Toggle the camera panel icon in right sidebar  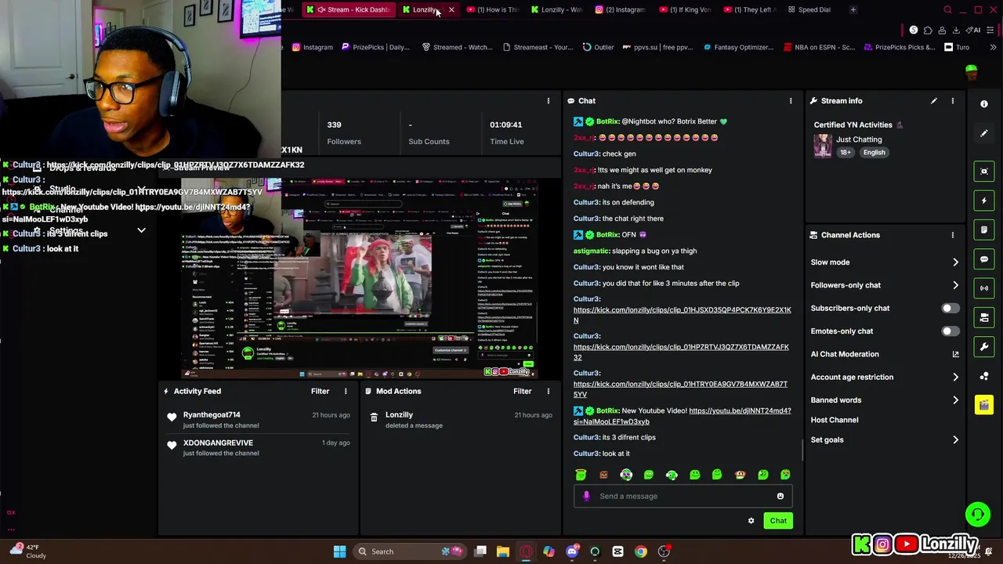[984, 317]
